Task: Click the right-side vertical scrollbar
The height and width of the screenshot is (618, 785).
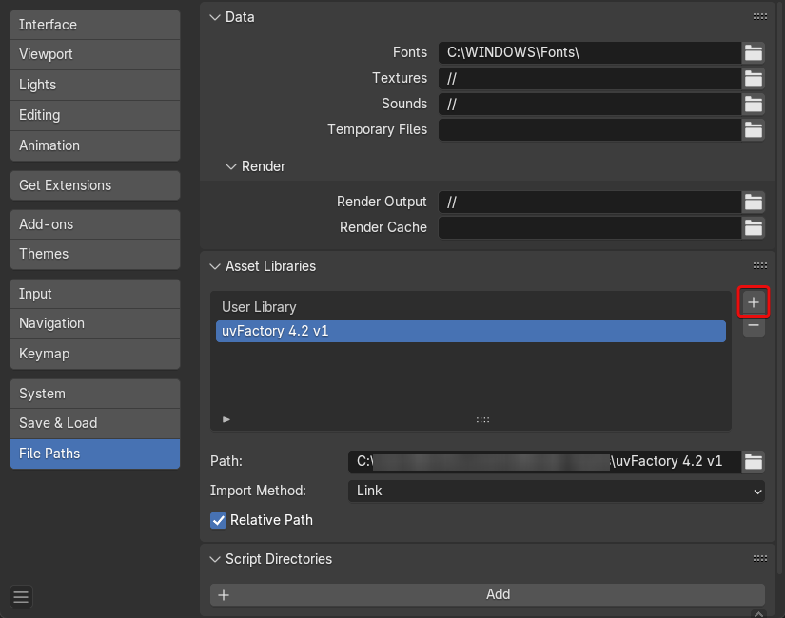Action: point(781,288)
